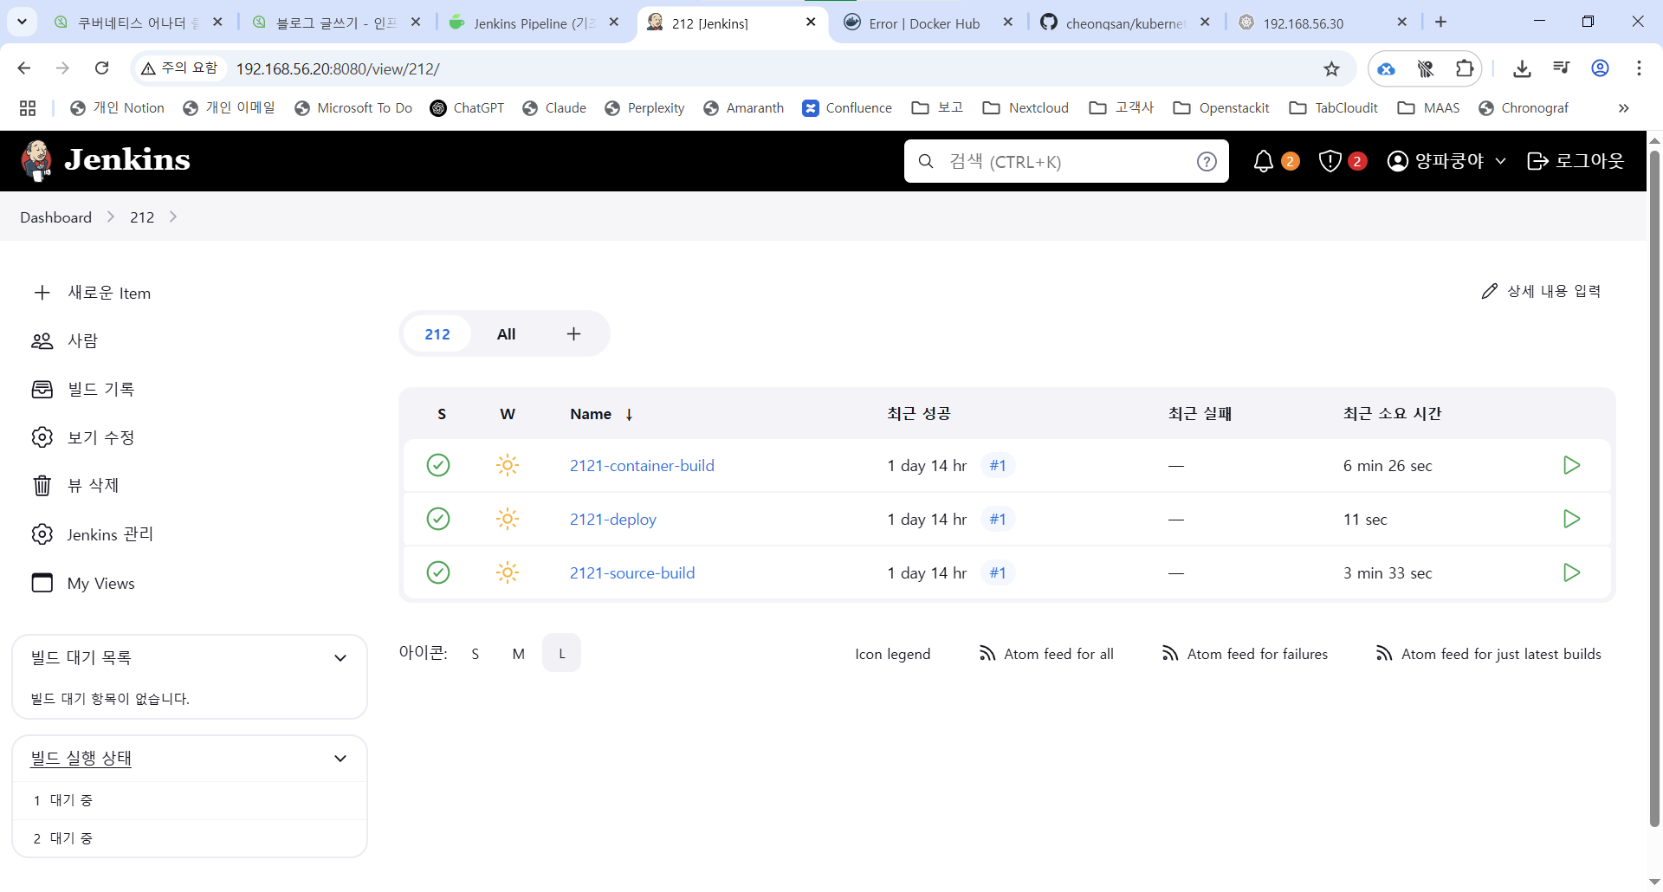
Task: Open security warnings shield icon
Action: click(x=1330, y=161)
